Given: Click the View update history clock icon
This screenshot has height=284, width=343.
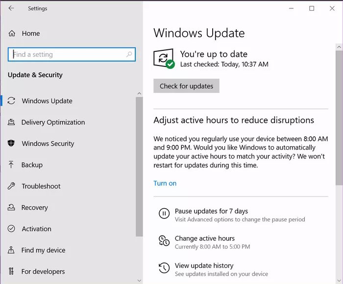Looking at the screenshot, I should click(164, 268).
